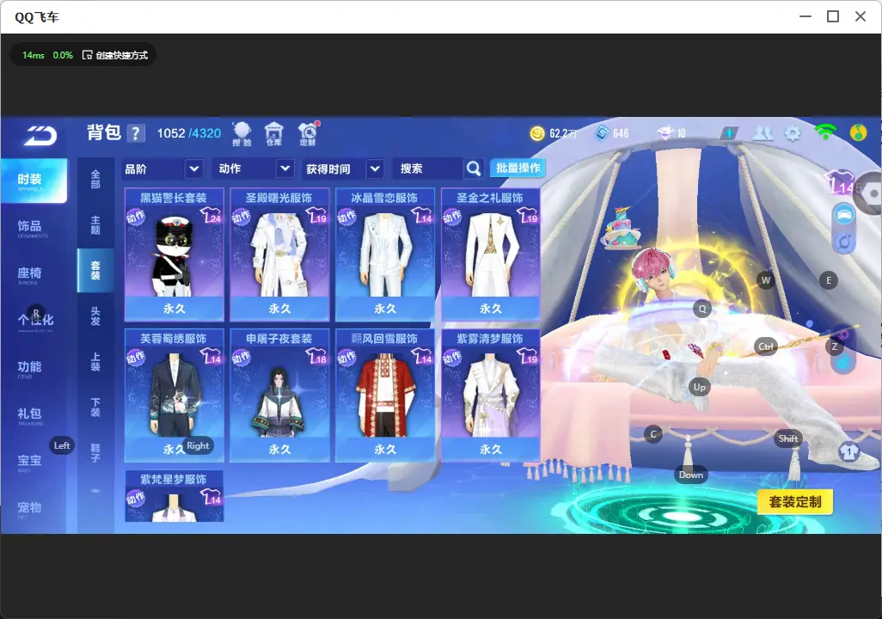Click the 646 coupon balance
The width and height of the screenshot is (882, 619).
[x=621, y=133]
